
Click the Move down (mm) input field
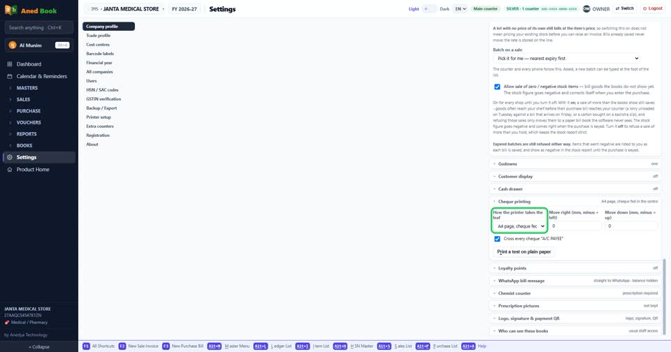(630, 226)
